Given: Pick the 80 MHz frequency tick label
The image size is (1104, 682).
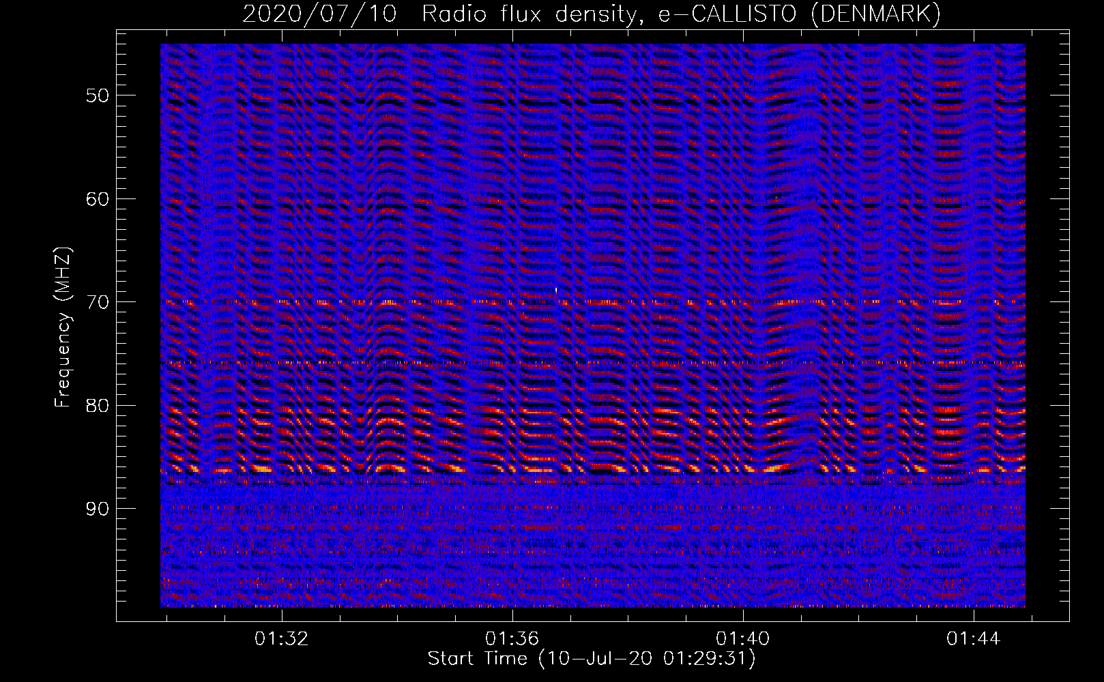Looking at the screenshot, I should click(98, 405).
